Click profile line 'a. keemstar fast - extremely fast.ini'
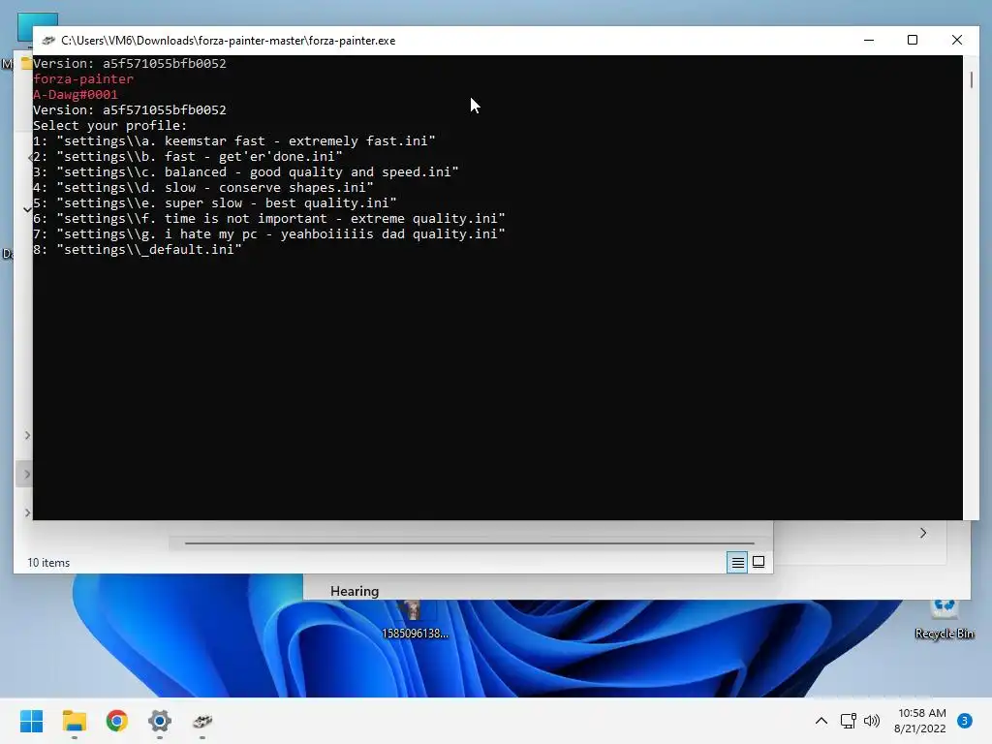 (234, 141)
